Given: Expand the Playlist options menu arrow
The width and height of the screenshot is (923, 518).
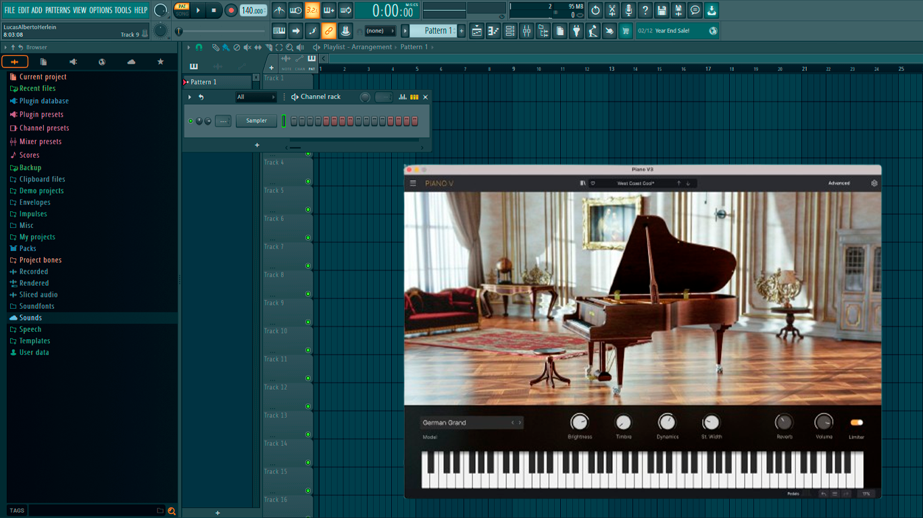Looking at the screenshot, I should coord(189,47).
